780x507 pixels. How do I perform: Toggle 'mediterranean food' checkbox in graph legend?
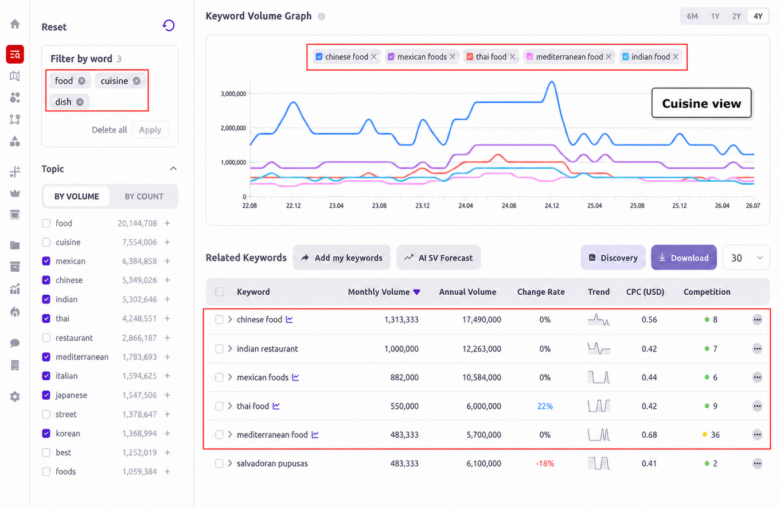coord(530,57)
